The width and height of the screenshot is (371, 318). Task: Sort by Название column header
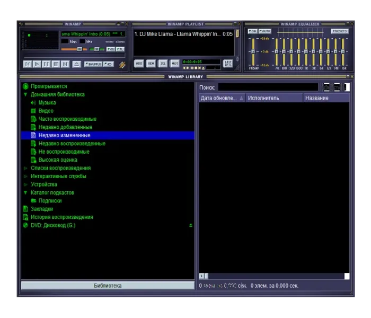(x=326, y=98)
